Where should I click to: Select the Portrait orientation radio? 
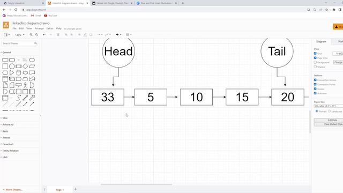point(317,111)
